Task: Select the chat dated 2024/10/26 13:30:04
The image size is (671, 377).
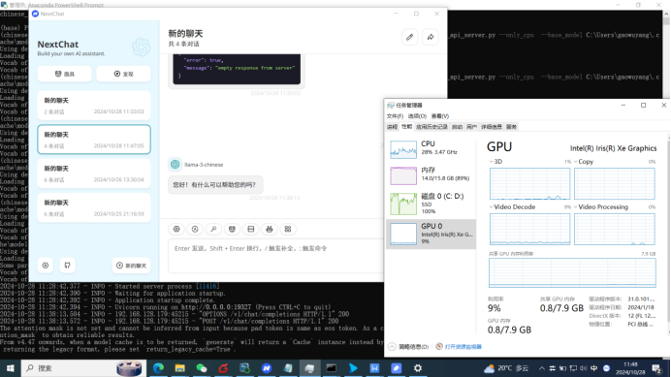Action: click(94, 173)
